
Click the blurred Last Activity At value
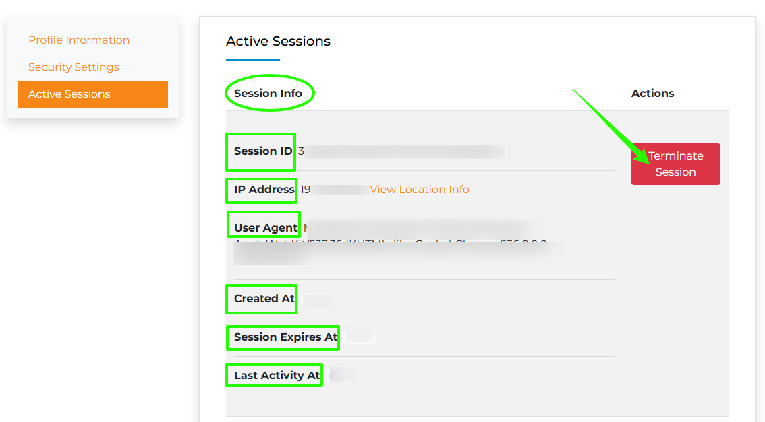343,376
